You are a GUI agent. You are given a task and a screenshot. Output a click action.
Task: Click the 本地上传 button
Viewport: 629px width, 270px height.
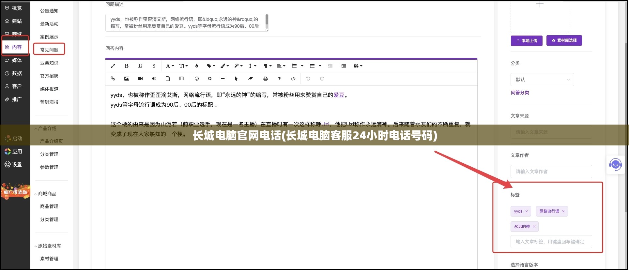click(527, 41)
